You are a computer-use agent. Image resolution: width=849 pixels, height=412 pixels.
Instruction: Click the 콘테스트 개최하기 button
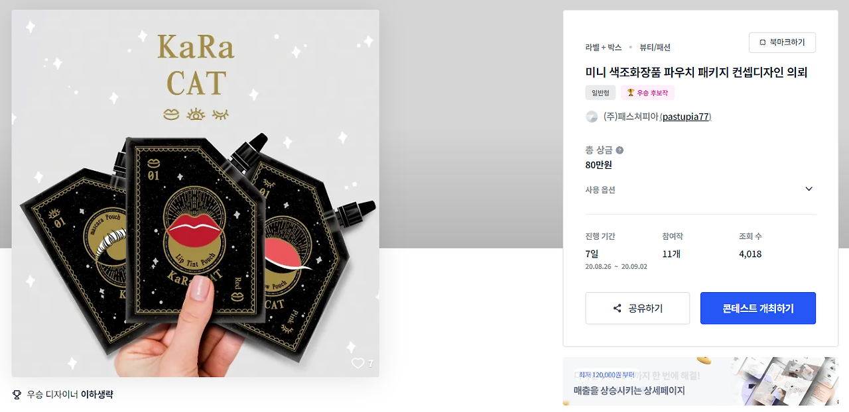tap(758, 309)
